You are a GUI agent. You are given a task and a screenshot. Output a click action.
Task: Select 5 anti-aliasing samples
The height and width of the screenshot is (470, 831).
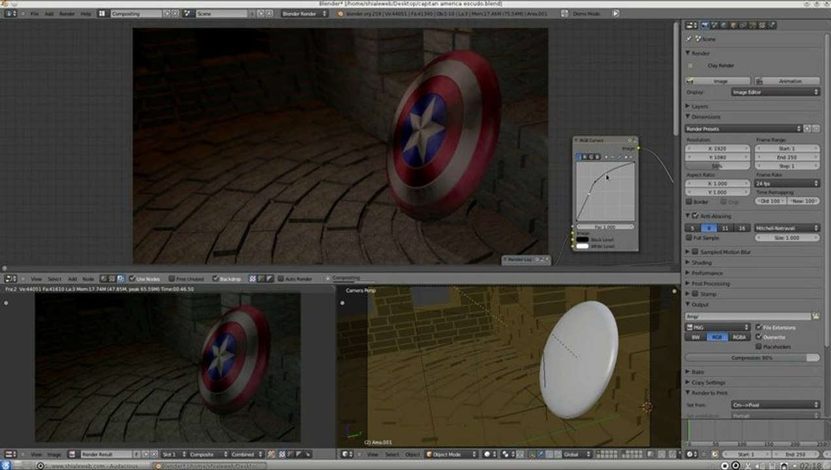click(x=692, y=228)
